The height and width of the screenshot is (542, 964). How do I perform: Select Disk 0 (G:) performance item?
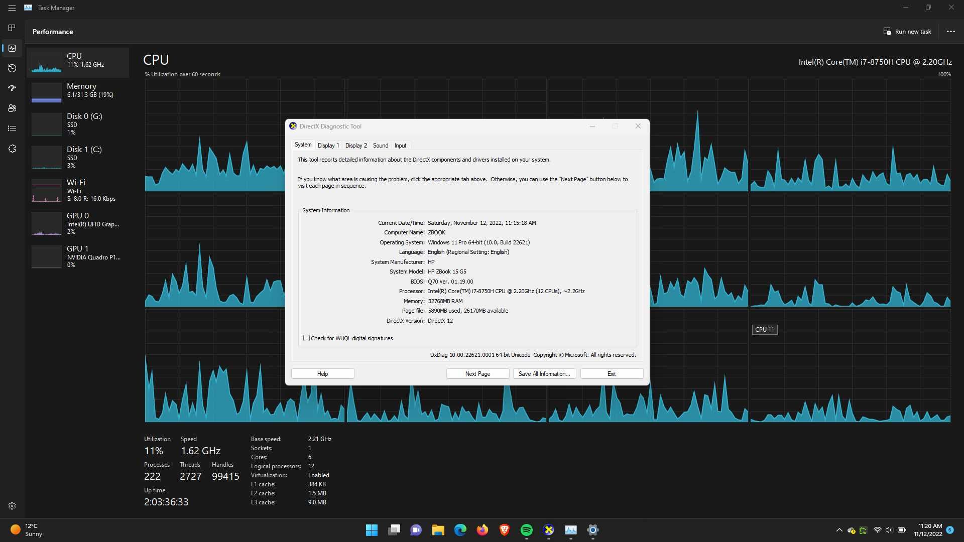point(78,124)
